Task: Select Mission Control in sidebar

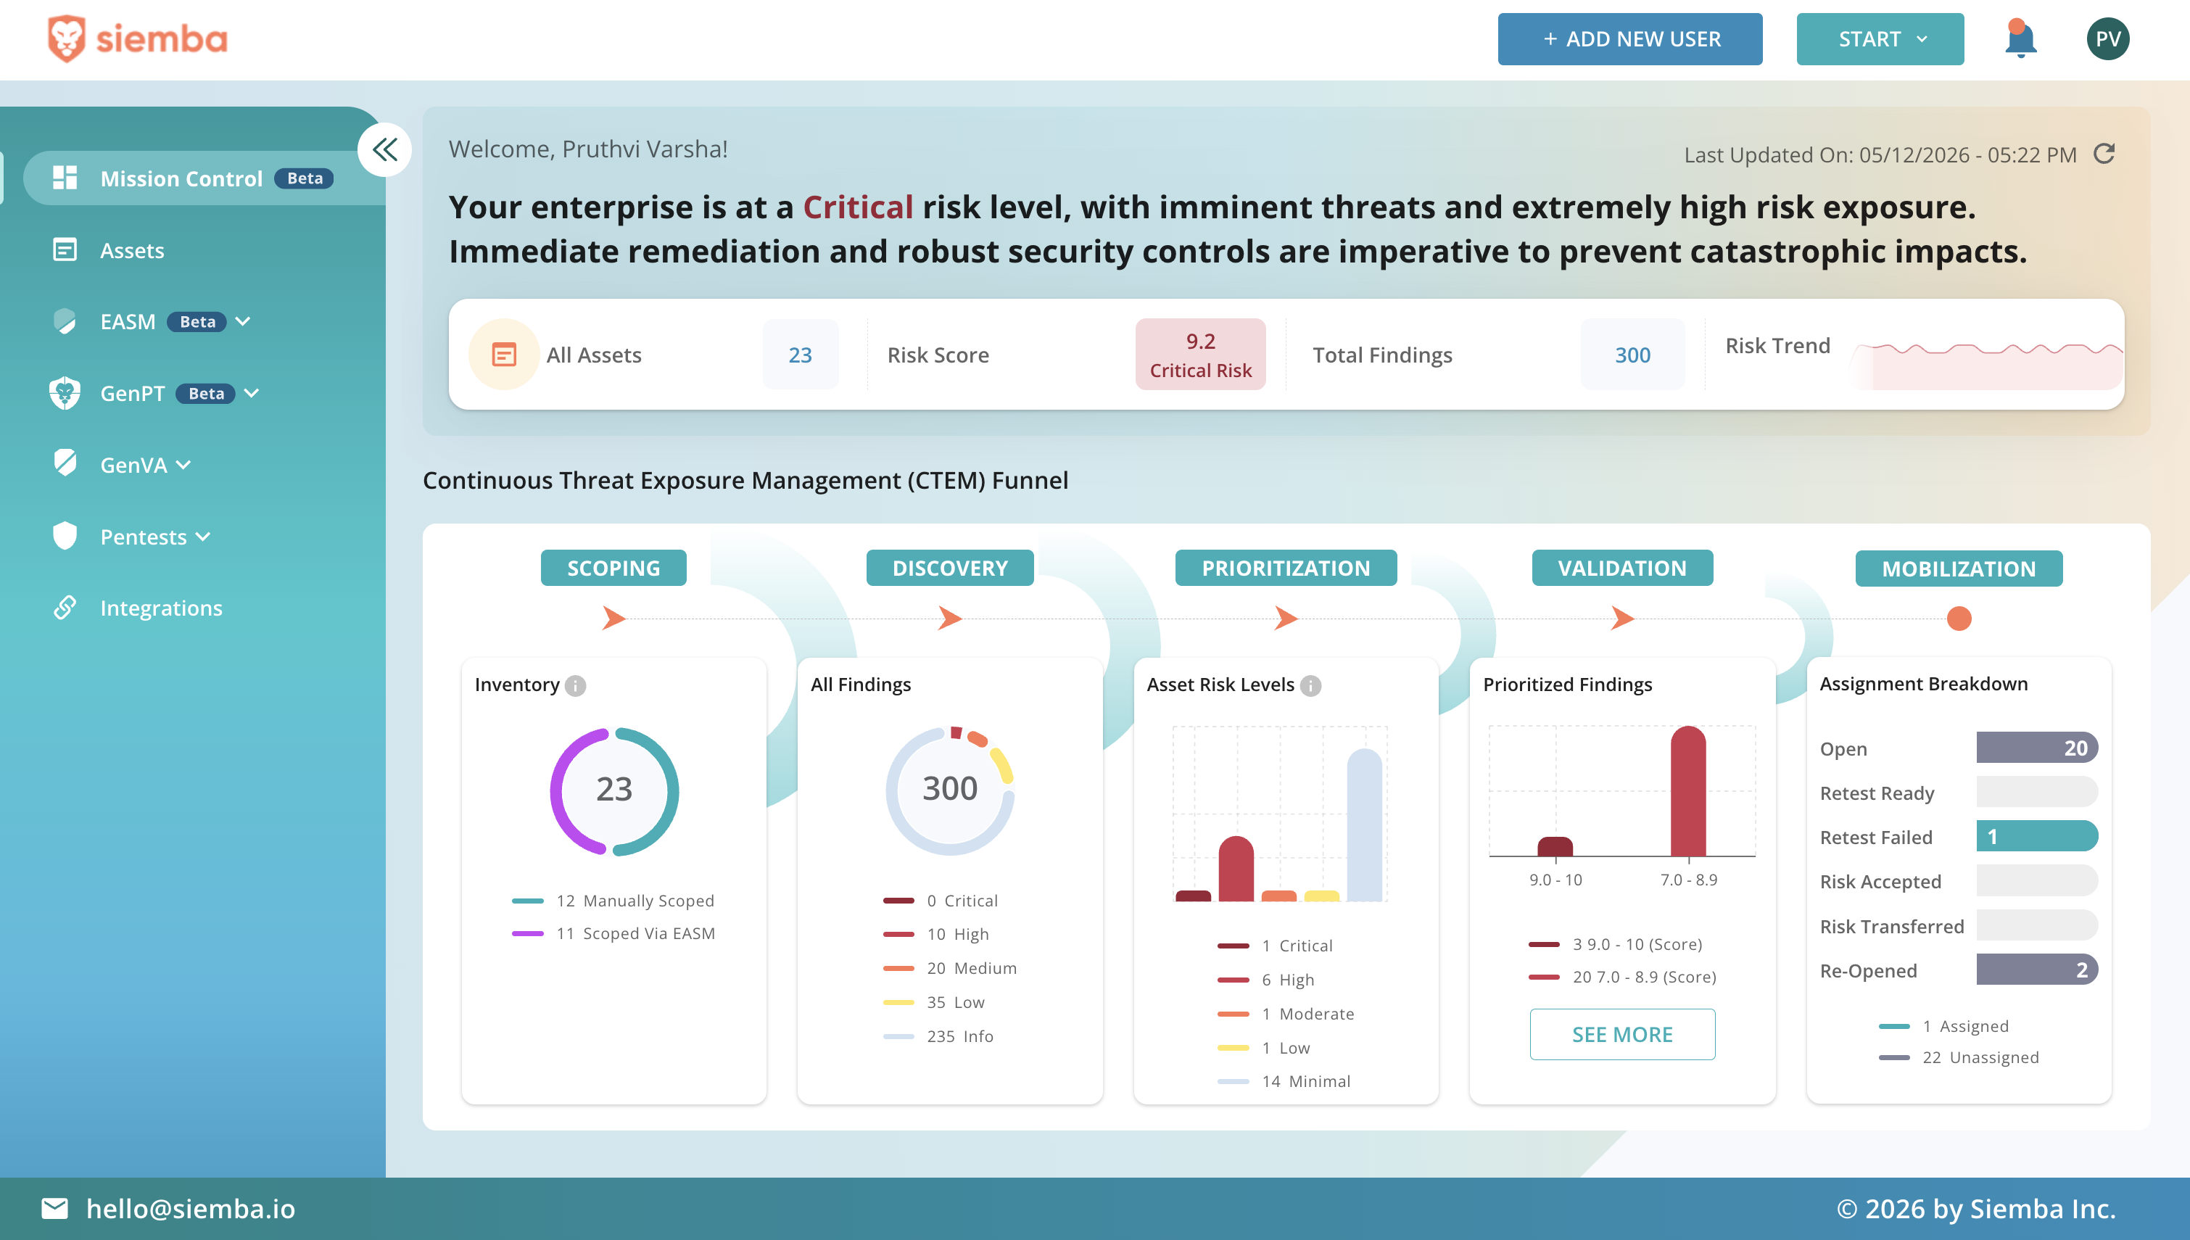Action: click(x=204, y=178)
